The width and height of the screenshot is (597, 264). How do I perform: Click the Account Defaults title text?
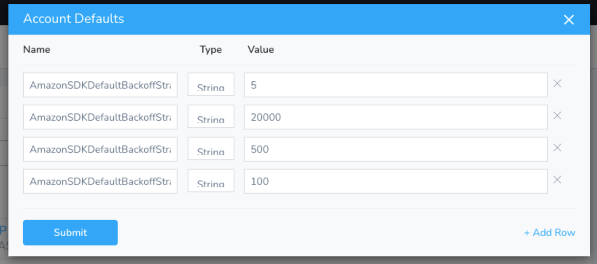click(x=74, y=19)
